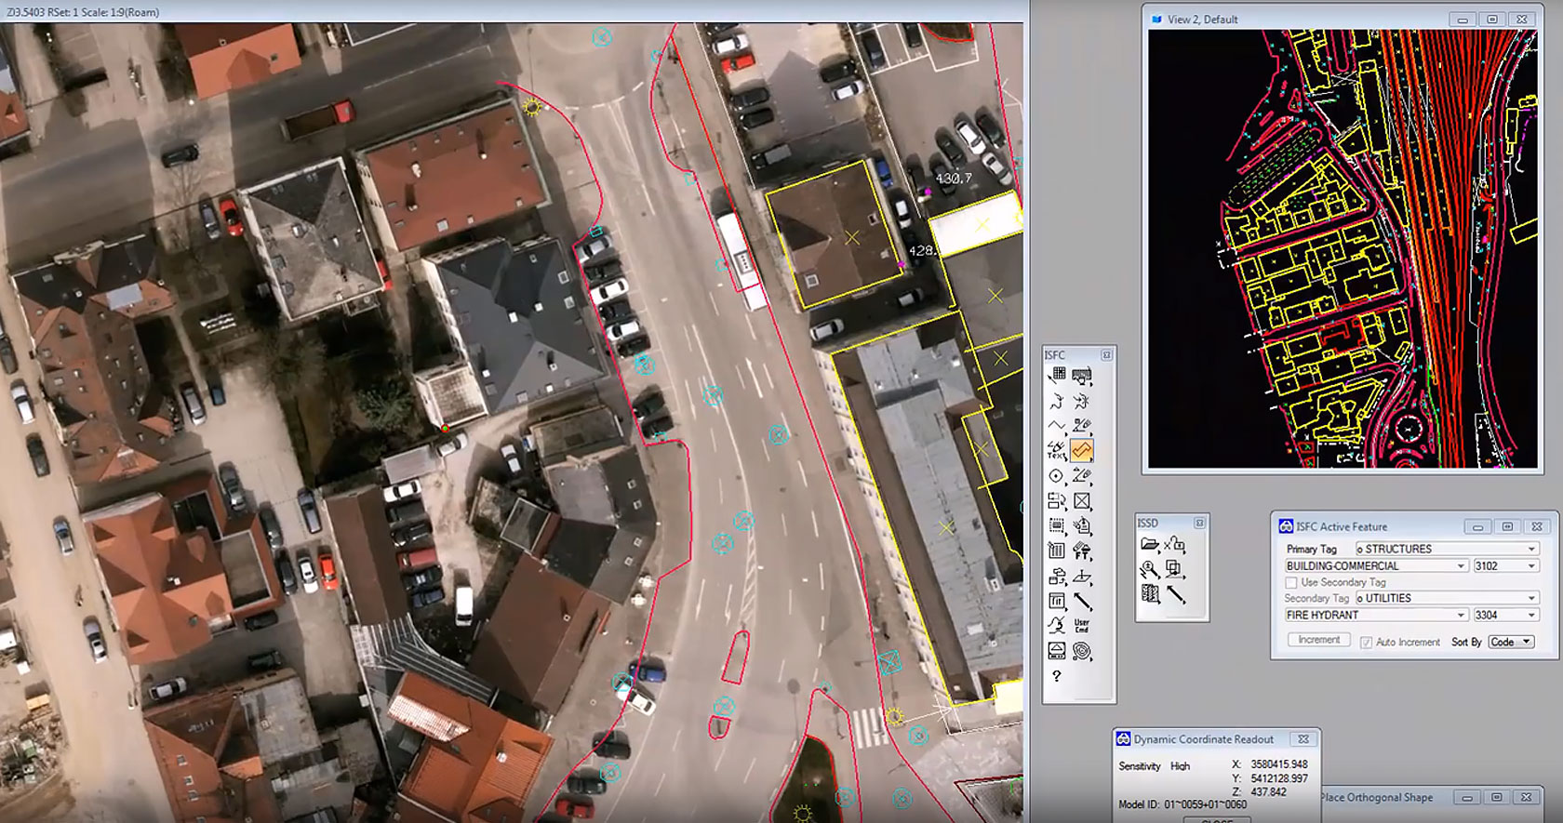Select the zoom magnifier tool in ISSD toolbar

click(x=1150, y=569)
